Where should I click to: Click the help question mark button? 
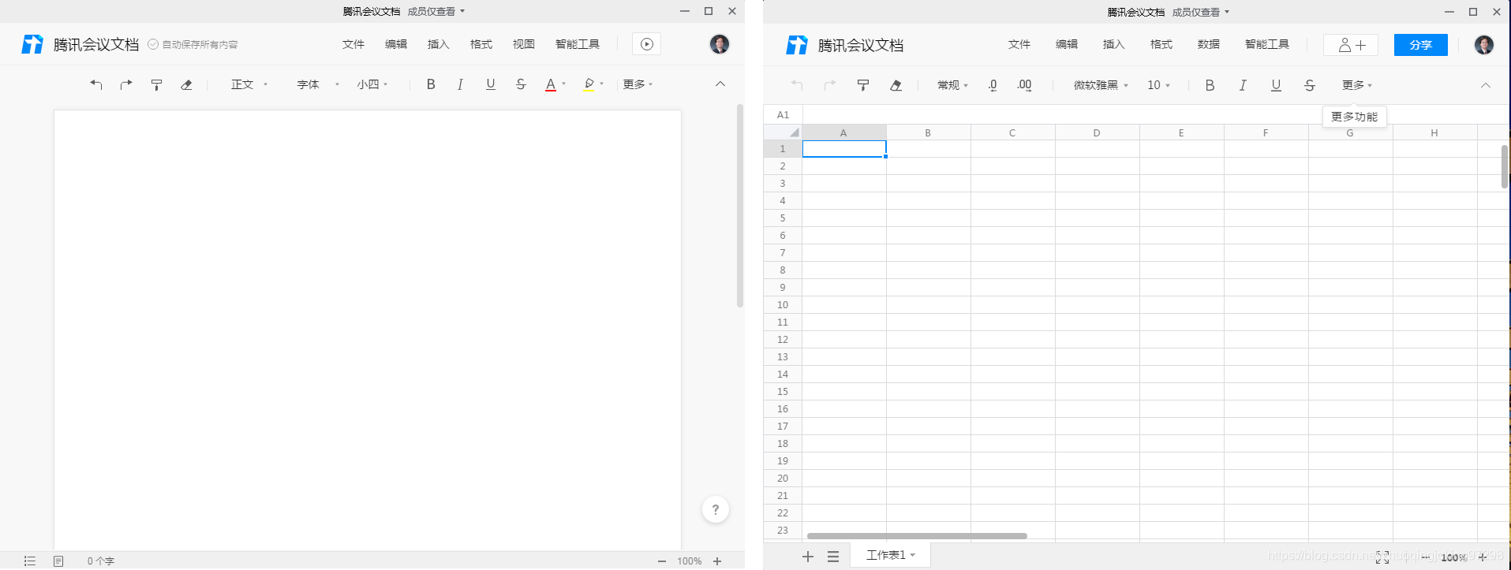[716, 509]
